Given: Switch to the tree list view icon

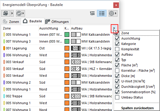Looking at the screenshot, I should (x=92, y=13).
